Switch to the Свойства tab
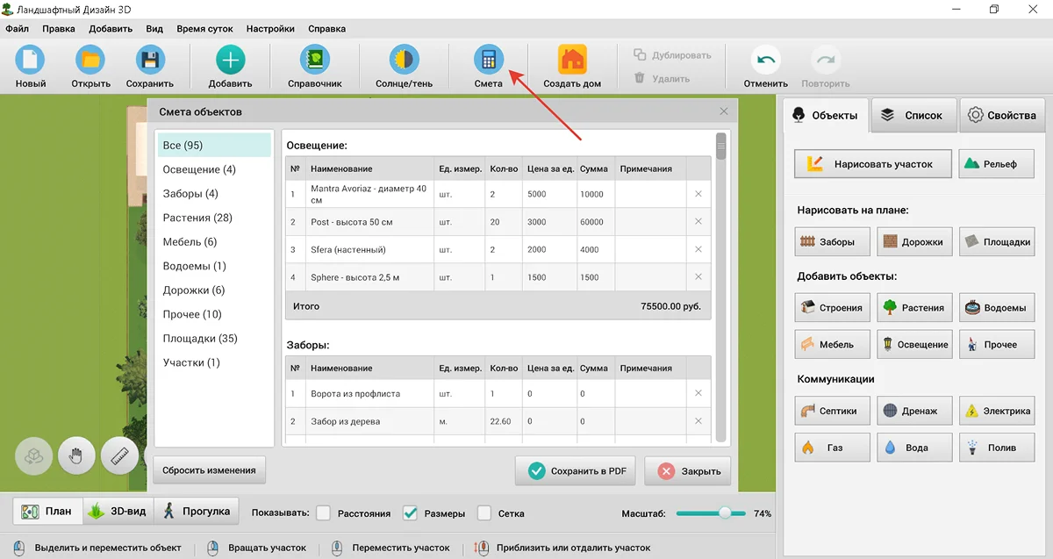Screen dimensions: 1053x559 point(1002,115)
